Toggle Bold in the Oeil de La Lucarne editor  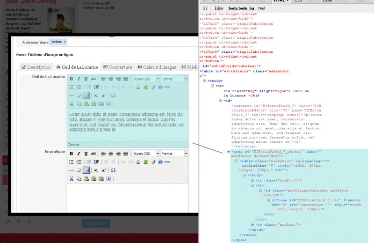pyautogui.click(x=72, y=79)
